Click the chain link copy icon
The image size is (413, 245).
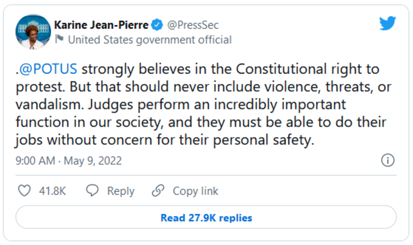[158, 191]
